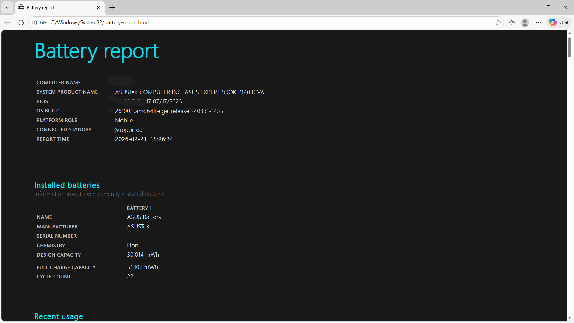Open Copilot Chat button

click(559, 22)
